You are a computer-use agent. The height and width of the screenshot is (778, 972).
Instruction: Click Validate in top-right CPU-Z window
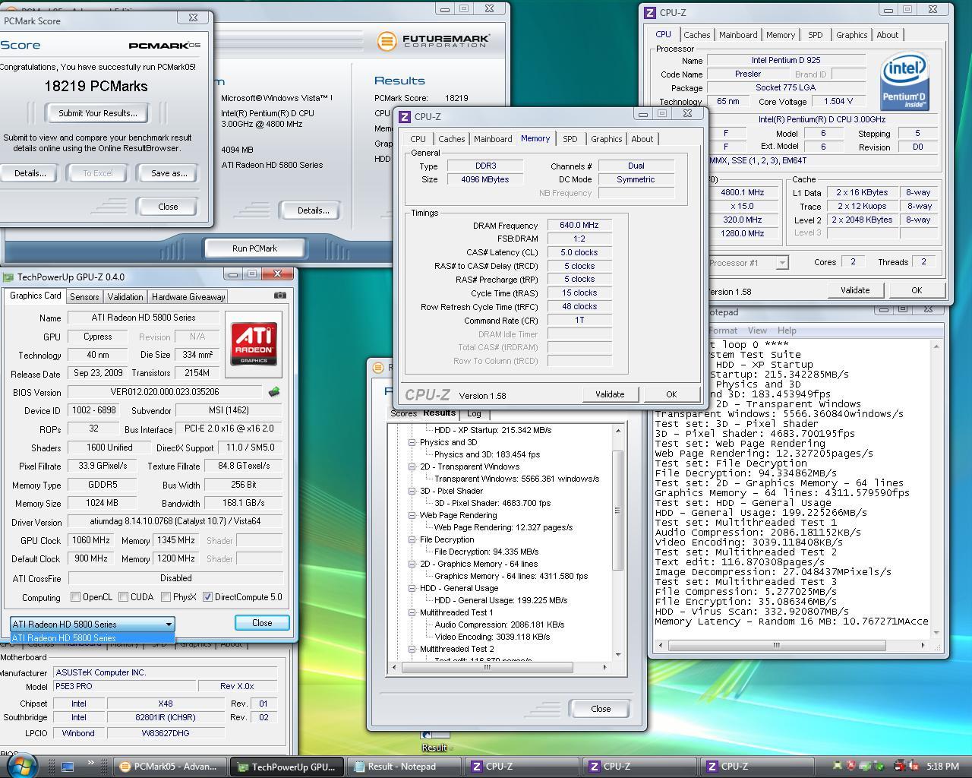tap(855, 290)
